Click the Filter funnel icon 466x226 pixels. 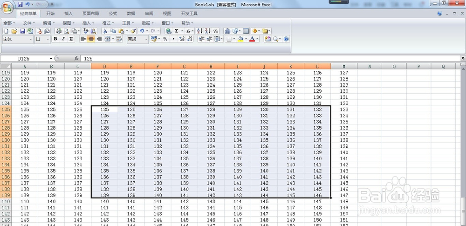215,31
